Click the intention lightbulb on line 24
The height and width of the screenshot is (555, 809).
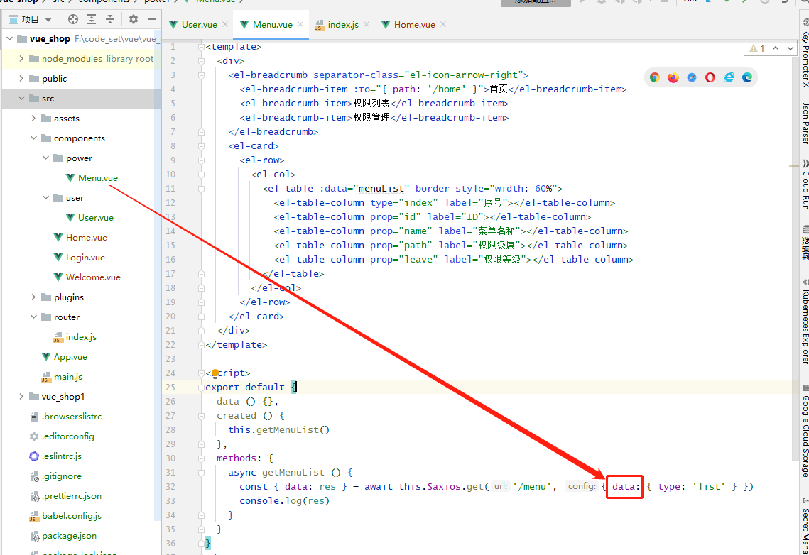point(215,373)
